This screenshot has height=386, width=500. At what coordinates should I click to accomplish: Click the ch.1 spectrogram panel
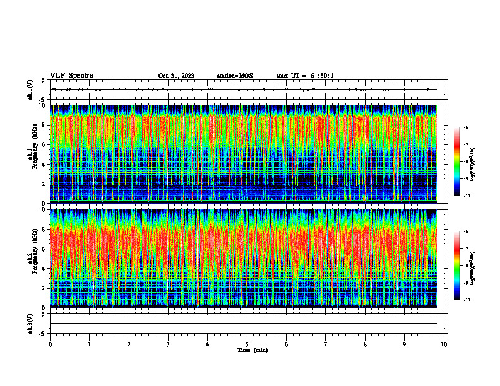click(x=244, y=154)
